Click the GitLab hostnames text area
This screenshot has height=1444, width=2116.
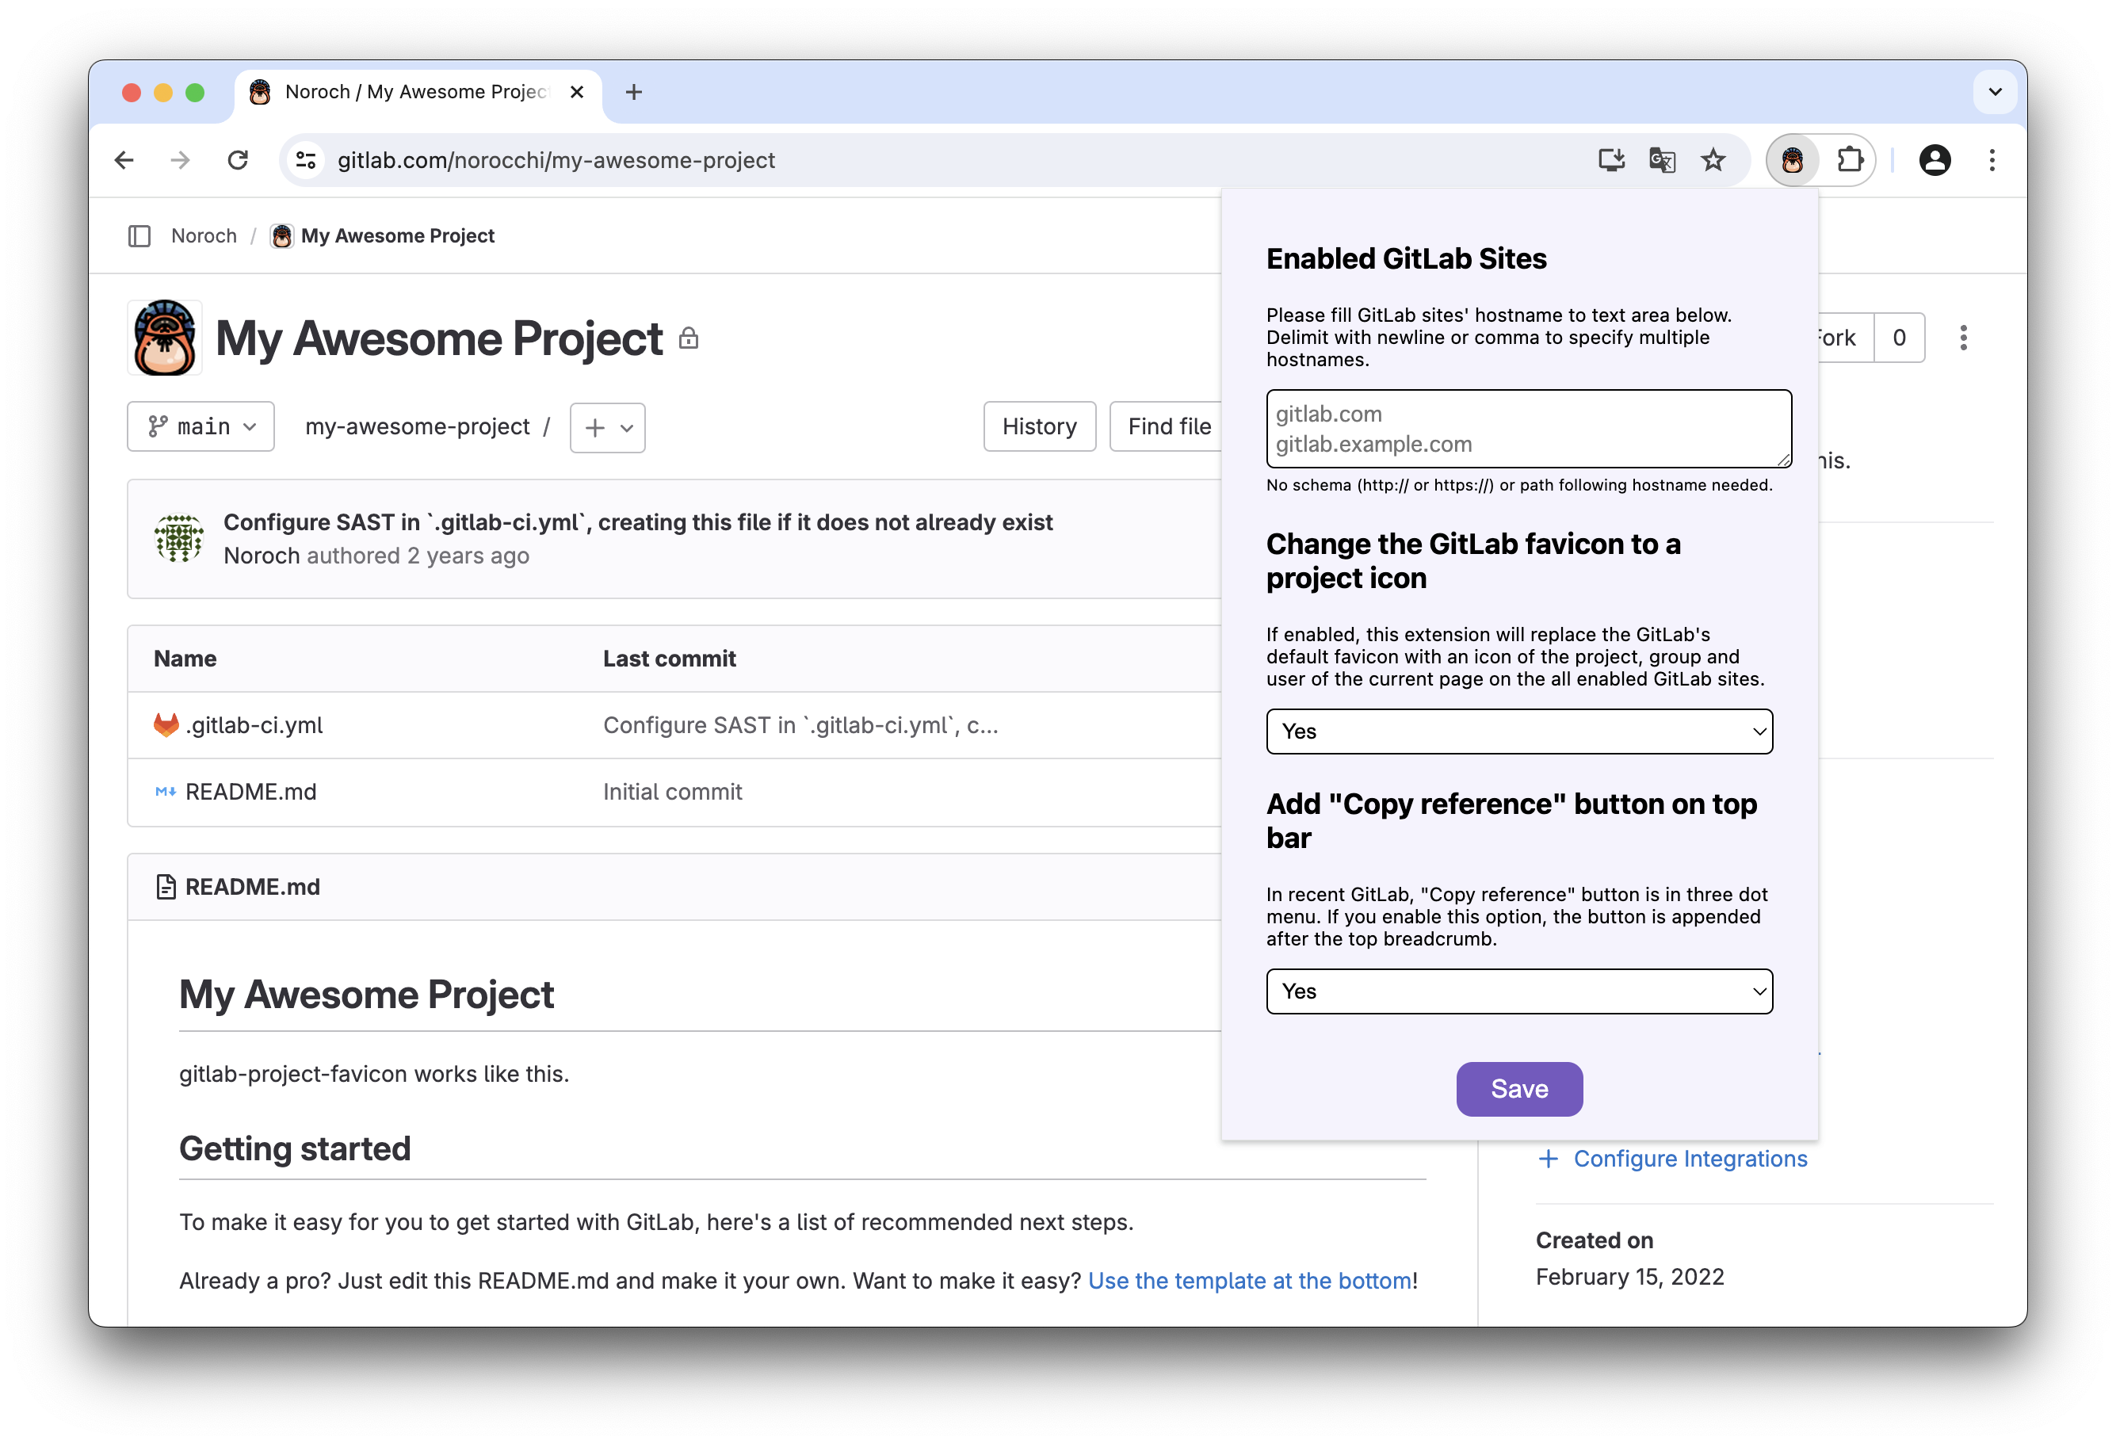pyautogui.click(x=1528, y=429)
